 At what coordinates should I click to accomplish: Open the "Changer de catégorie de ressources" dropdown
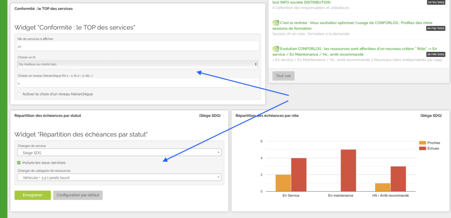(119, 178)
